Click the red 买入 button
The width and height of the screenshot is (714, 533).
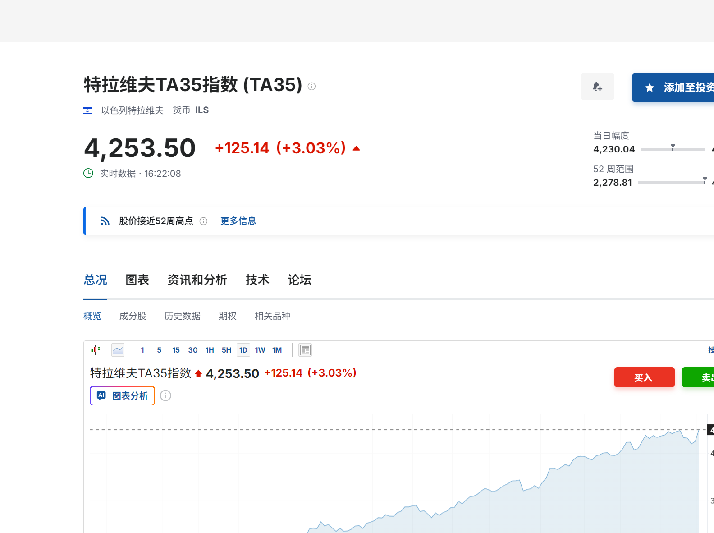coord(644,377)
